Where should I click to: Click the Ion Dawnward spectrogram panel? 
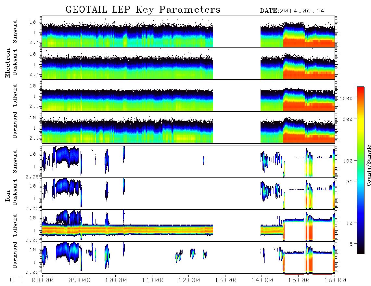pos(188,257)
